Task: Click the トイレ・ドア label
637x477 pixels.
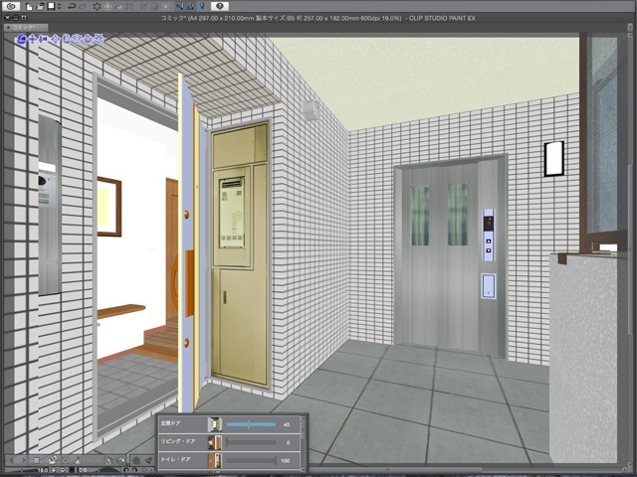Action: [175, 459]
